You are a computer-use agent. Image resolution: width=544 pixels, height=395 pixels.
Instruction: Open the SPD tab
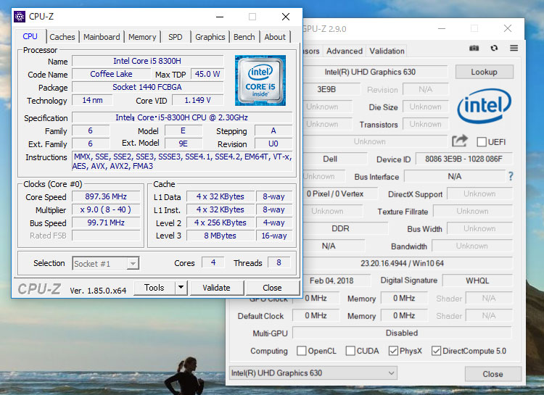[176, 37]
